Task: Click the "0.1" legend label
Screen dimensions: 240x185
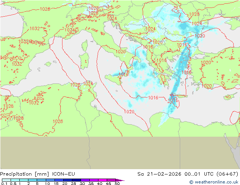Action: coord(3,183)
